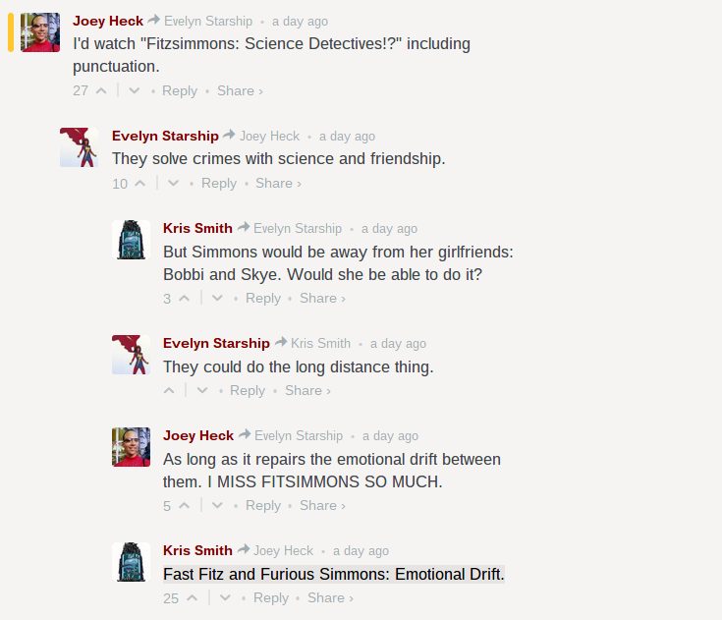This screenshot has width=722, height=620.
Task: Upvote Evelyn's 'science and friendship' comment
Action: [x=140, y=183]
